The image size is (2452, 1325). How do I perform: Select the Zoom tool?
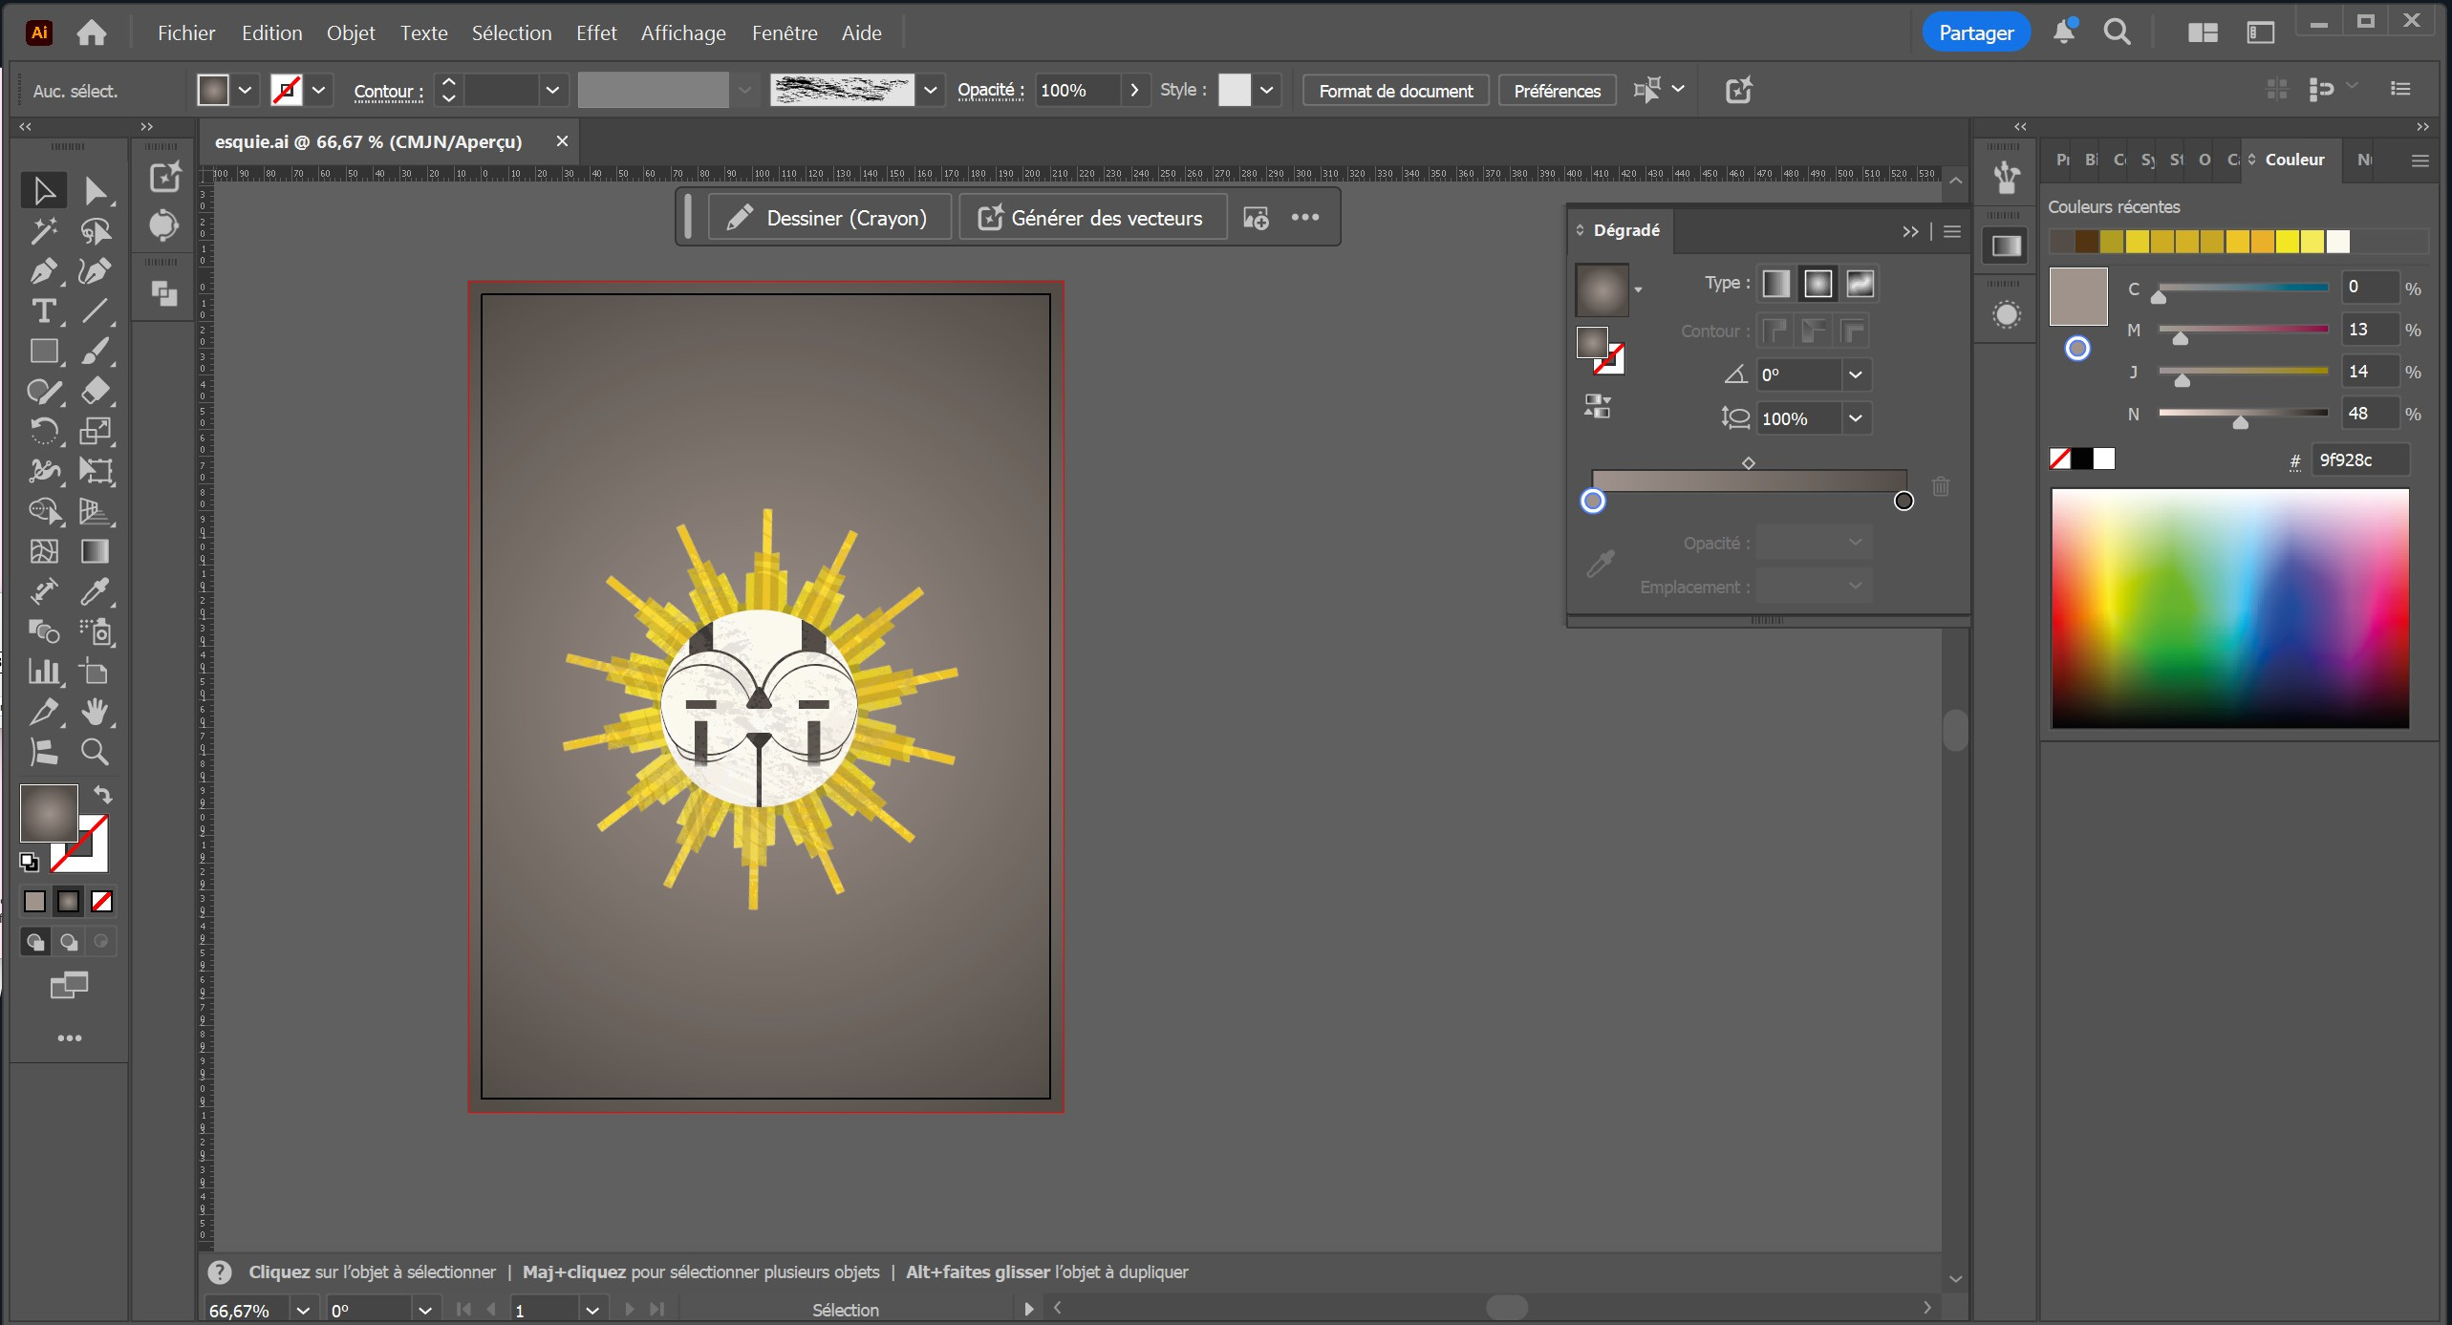pos(94,753)
